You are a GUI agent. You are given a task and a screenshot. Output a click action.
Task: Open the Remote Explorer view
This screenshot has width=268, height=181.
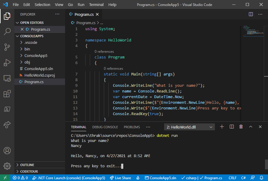pyautogui.click(x=7, y=78)
